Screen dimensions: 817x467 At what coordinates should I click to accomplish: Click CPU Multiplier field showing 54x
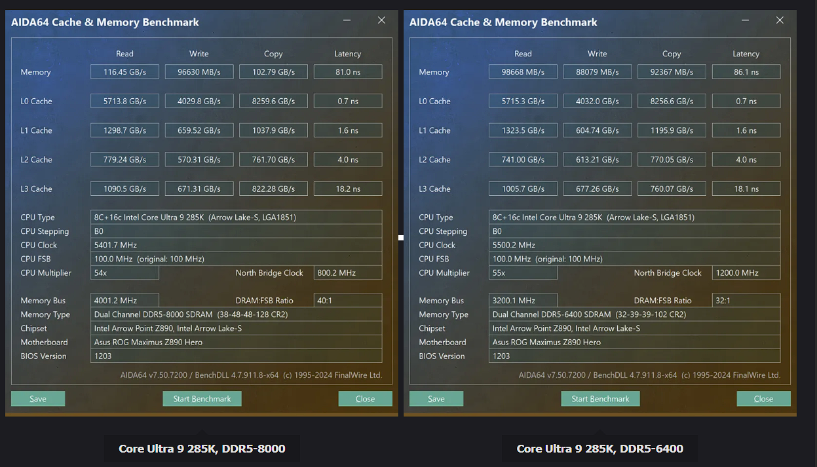tap(124, 272)
